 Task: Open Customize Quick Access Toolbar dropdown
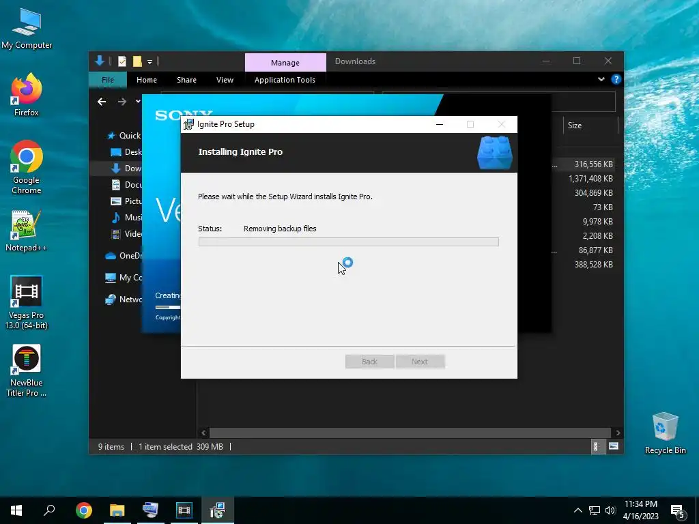point(149,61)
